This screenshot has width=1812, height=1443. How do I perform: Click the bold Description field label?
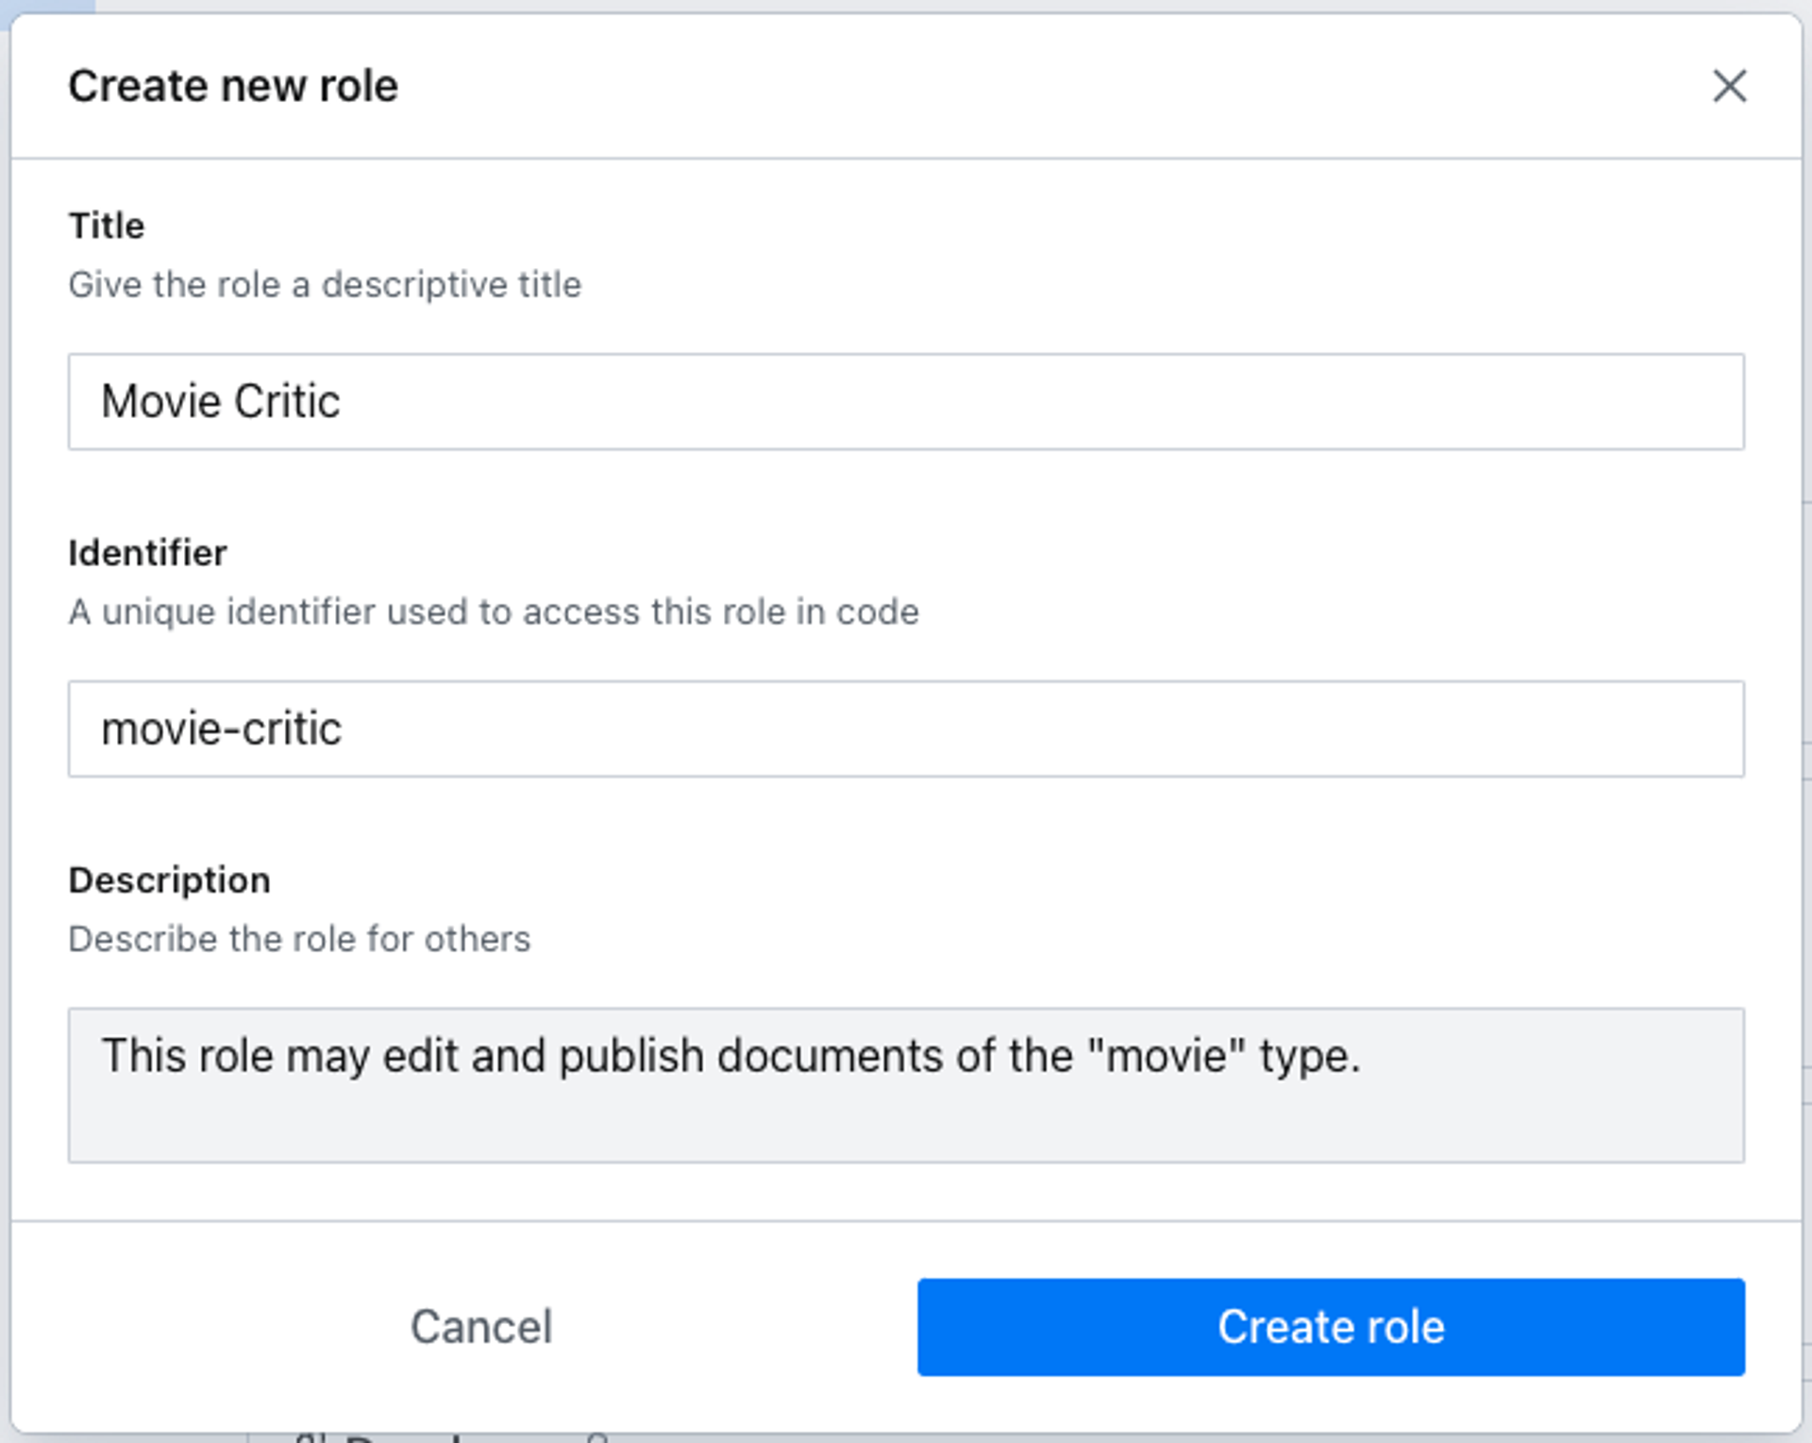coord(169,881)
